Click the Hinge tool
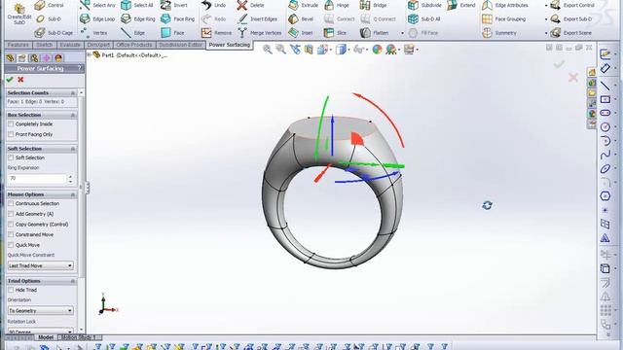This screenshot has height=350, width=623. [x=337, y=5]
